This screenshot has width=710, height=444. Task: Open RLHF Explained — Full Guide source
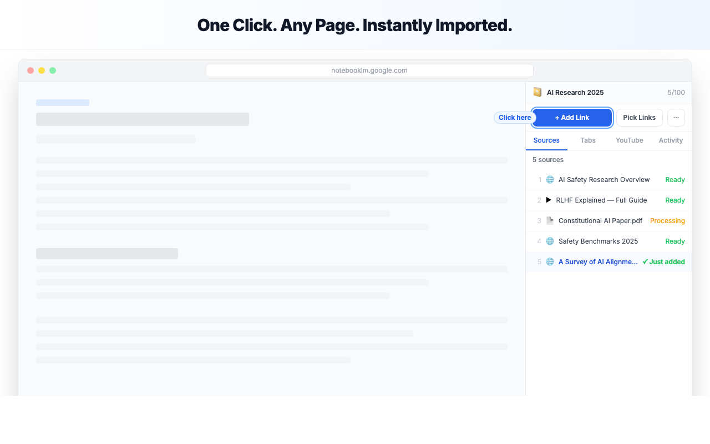(x=601, y=200)
